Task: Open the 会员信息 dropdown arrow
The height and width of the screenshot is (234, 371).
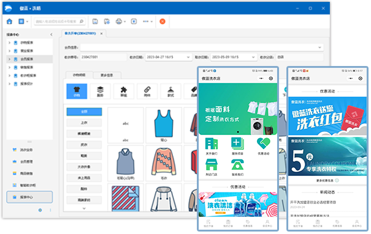Action: (319, 48)
